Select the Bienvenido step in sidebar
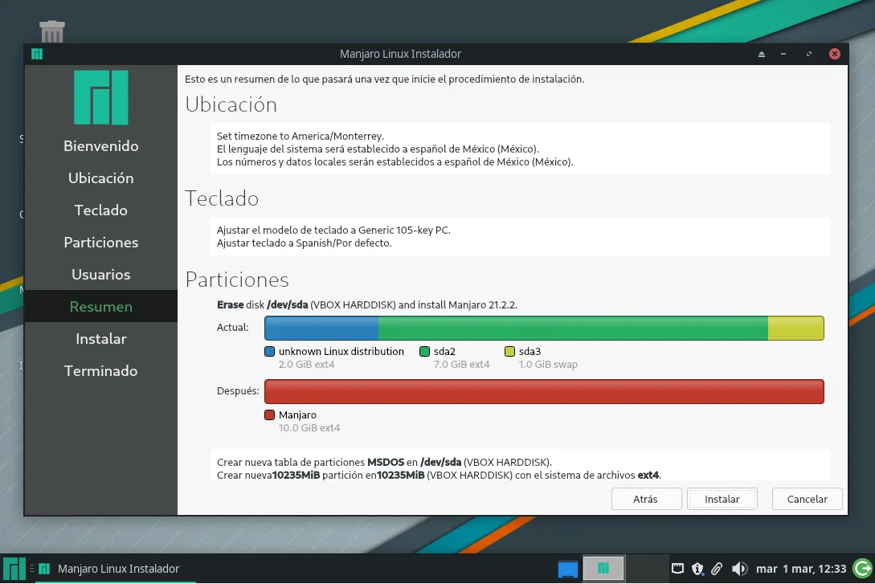This screenshot has height=584, width=875. pyautogui.click(x=101, y=146)
